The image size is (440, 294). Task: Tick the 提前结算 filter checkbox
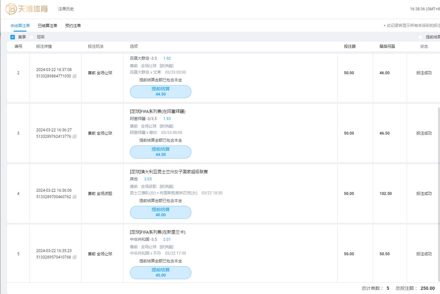tap(420, 37)
